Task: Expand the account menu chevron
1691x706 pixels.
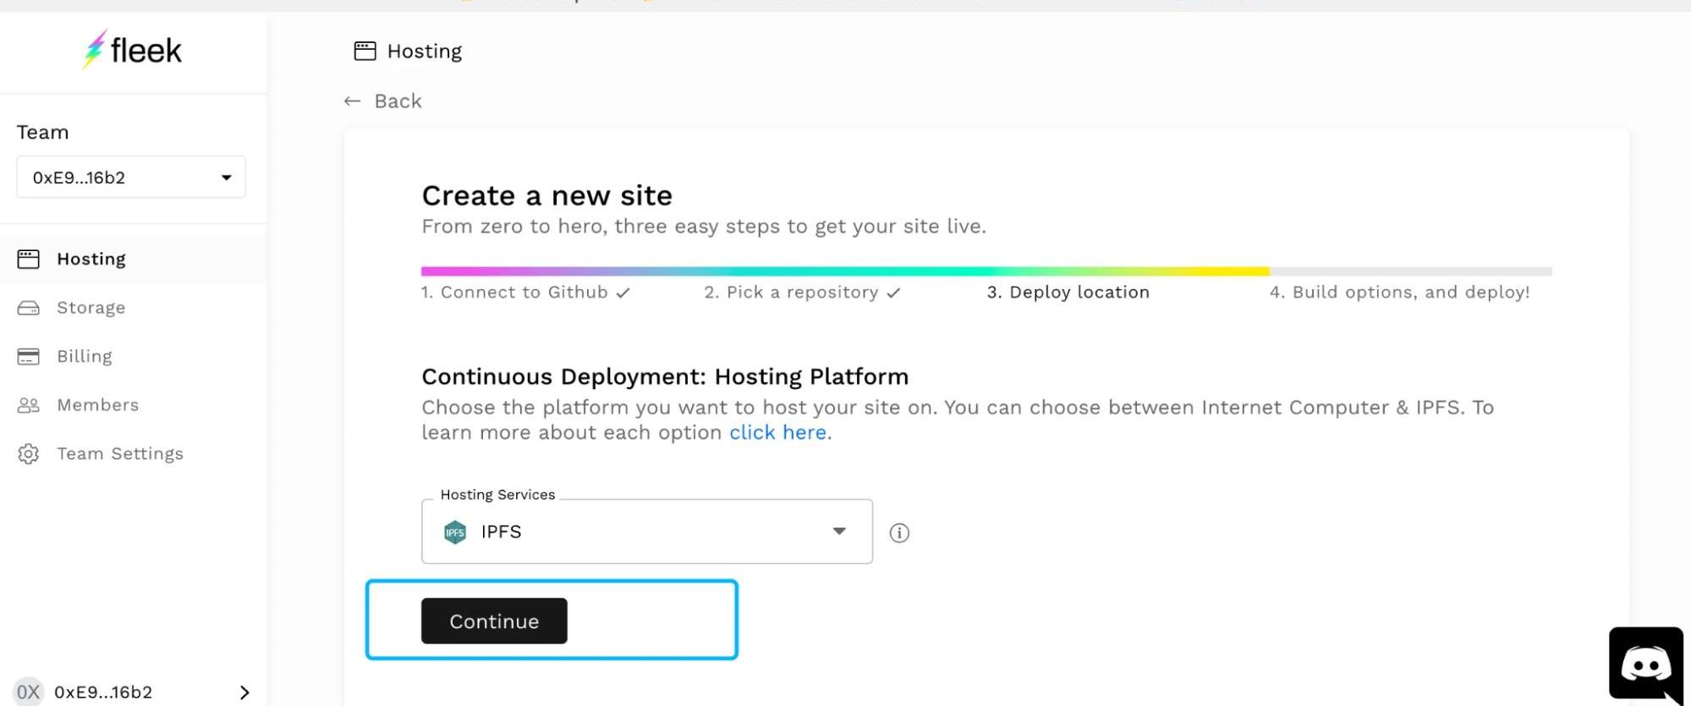Action: pyautogui.click(x=244, y=692)
